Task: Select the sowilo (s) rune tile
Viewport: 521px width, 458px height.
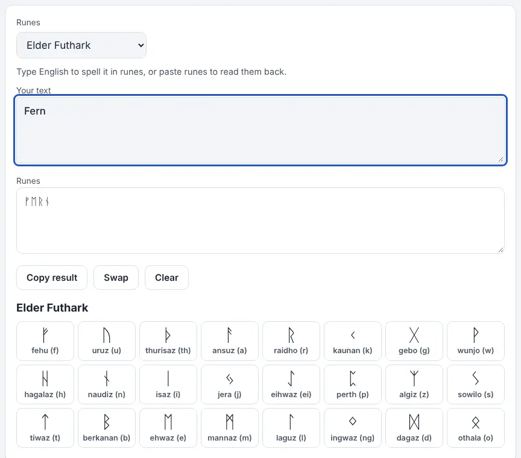Action: coord(476,384)
